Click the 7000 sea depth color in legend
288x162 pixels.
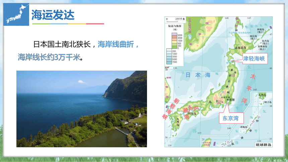(x=169, y=63)
